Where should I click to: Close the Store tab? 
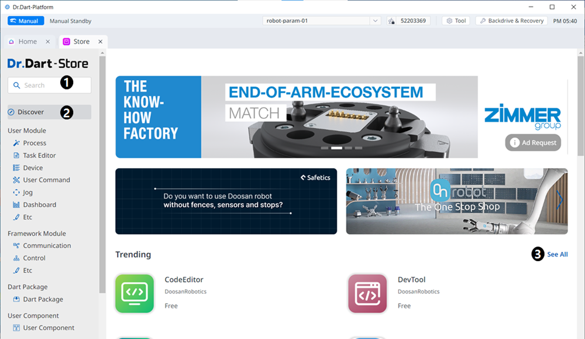(x=101, y=42)
